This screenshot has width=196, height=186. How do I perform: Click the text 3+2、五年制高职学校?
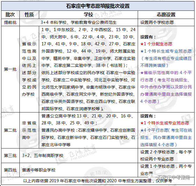pyautogui.click(x=43, y=155)
